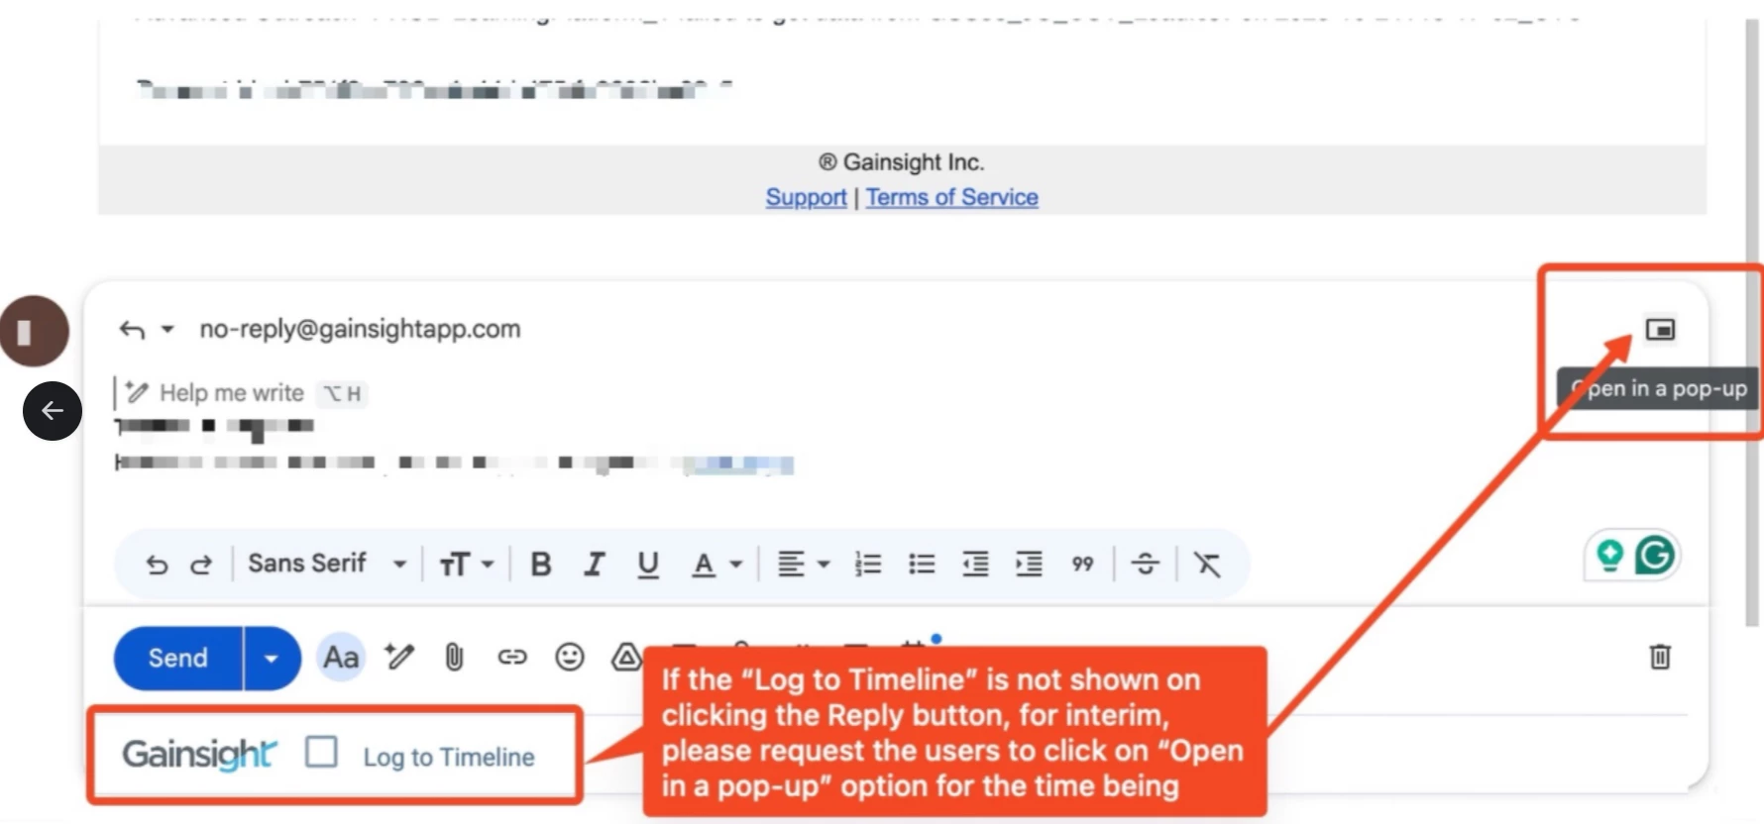Open the send options dropdown arrow
The height and width of the screenshot is (824, 1764).
click(272, 658)
